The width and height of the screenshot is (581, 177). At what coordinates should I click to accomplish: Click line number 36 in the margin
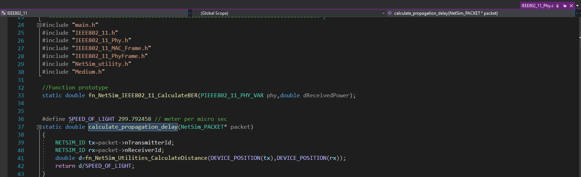pyautogui.click(x=21, y=119)
